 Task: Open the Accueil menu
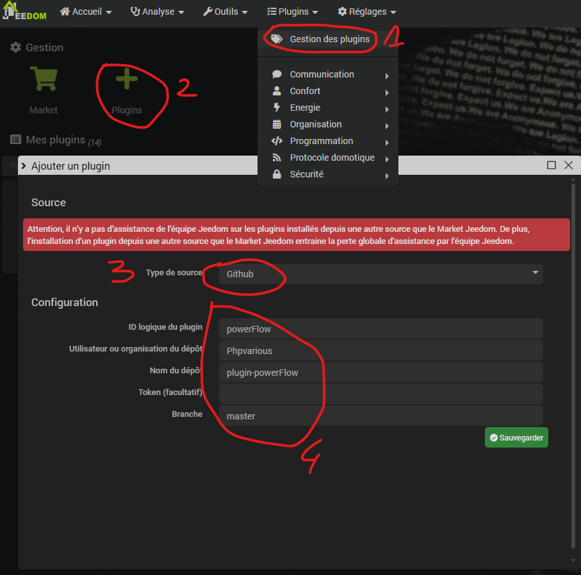click(86, 12)
